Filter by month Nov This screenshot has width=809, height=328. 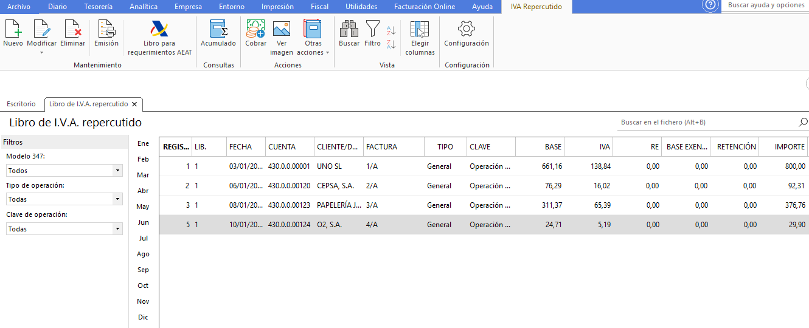click(x=143, y=301)
